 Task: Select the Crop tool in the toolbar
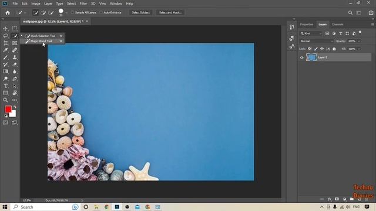[5, 43]
